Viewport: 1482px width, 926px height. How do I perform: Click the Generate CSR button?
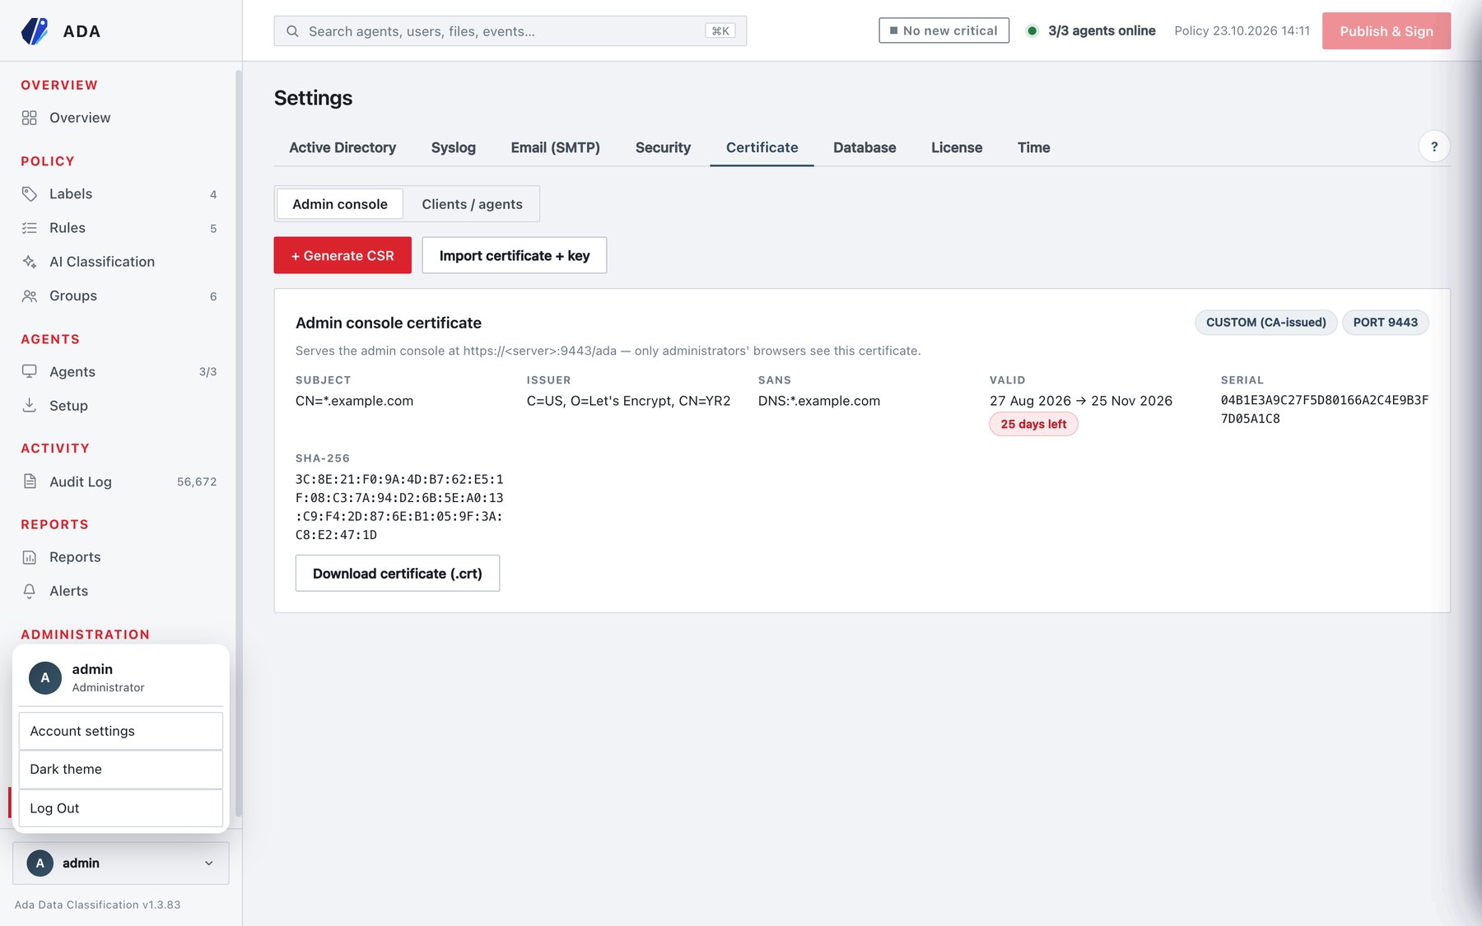coord(343,255)
